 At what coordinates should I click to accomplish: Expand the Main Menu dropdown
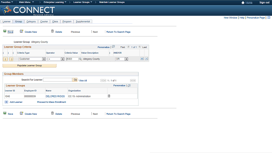coord(26,2)
